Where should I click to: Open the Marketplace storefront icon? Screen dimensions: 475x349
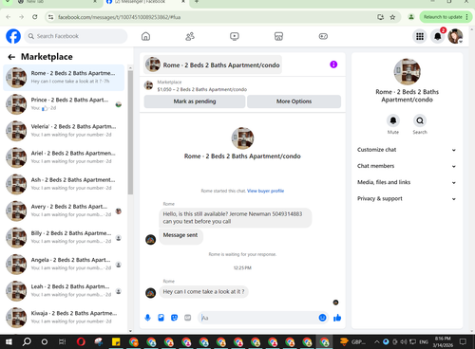[x=278, y=36]
